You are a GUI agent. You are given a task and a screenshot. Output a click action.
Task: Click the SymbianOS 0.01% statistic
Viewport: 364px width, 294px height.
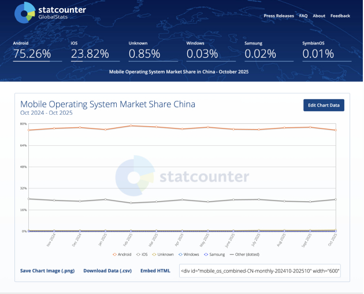[326, 51]
